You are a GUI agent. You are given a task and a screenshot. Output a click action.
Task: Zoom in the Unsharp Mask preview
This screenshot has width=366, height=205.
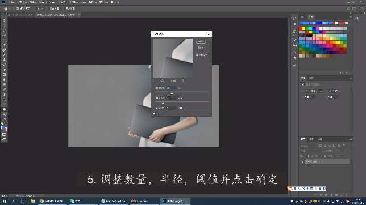click(x=183, y=81)
